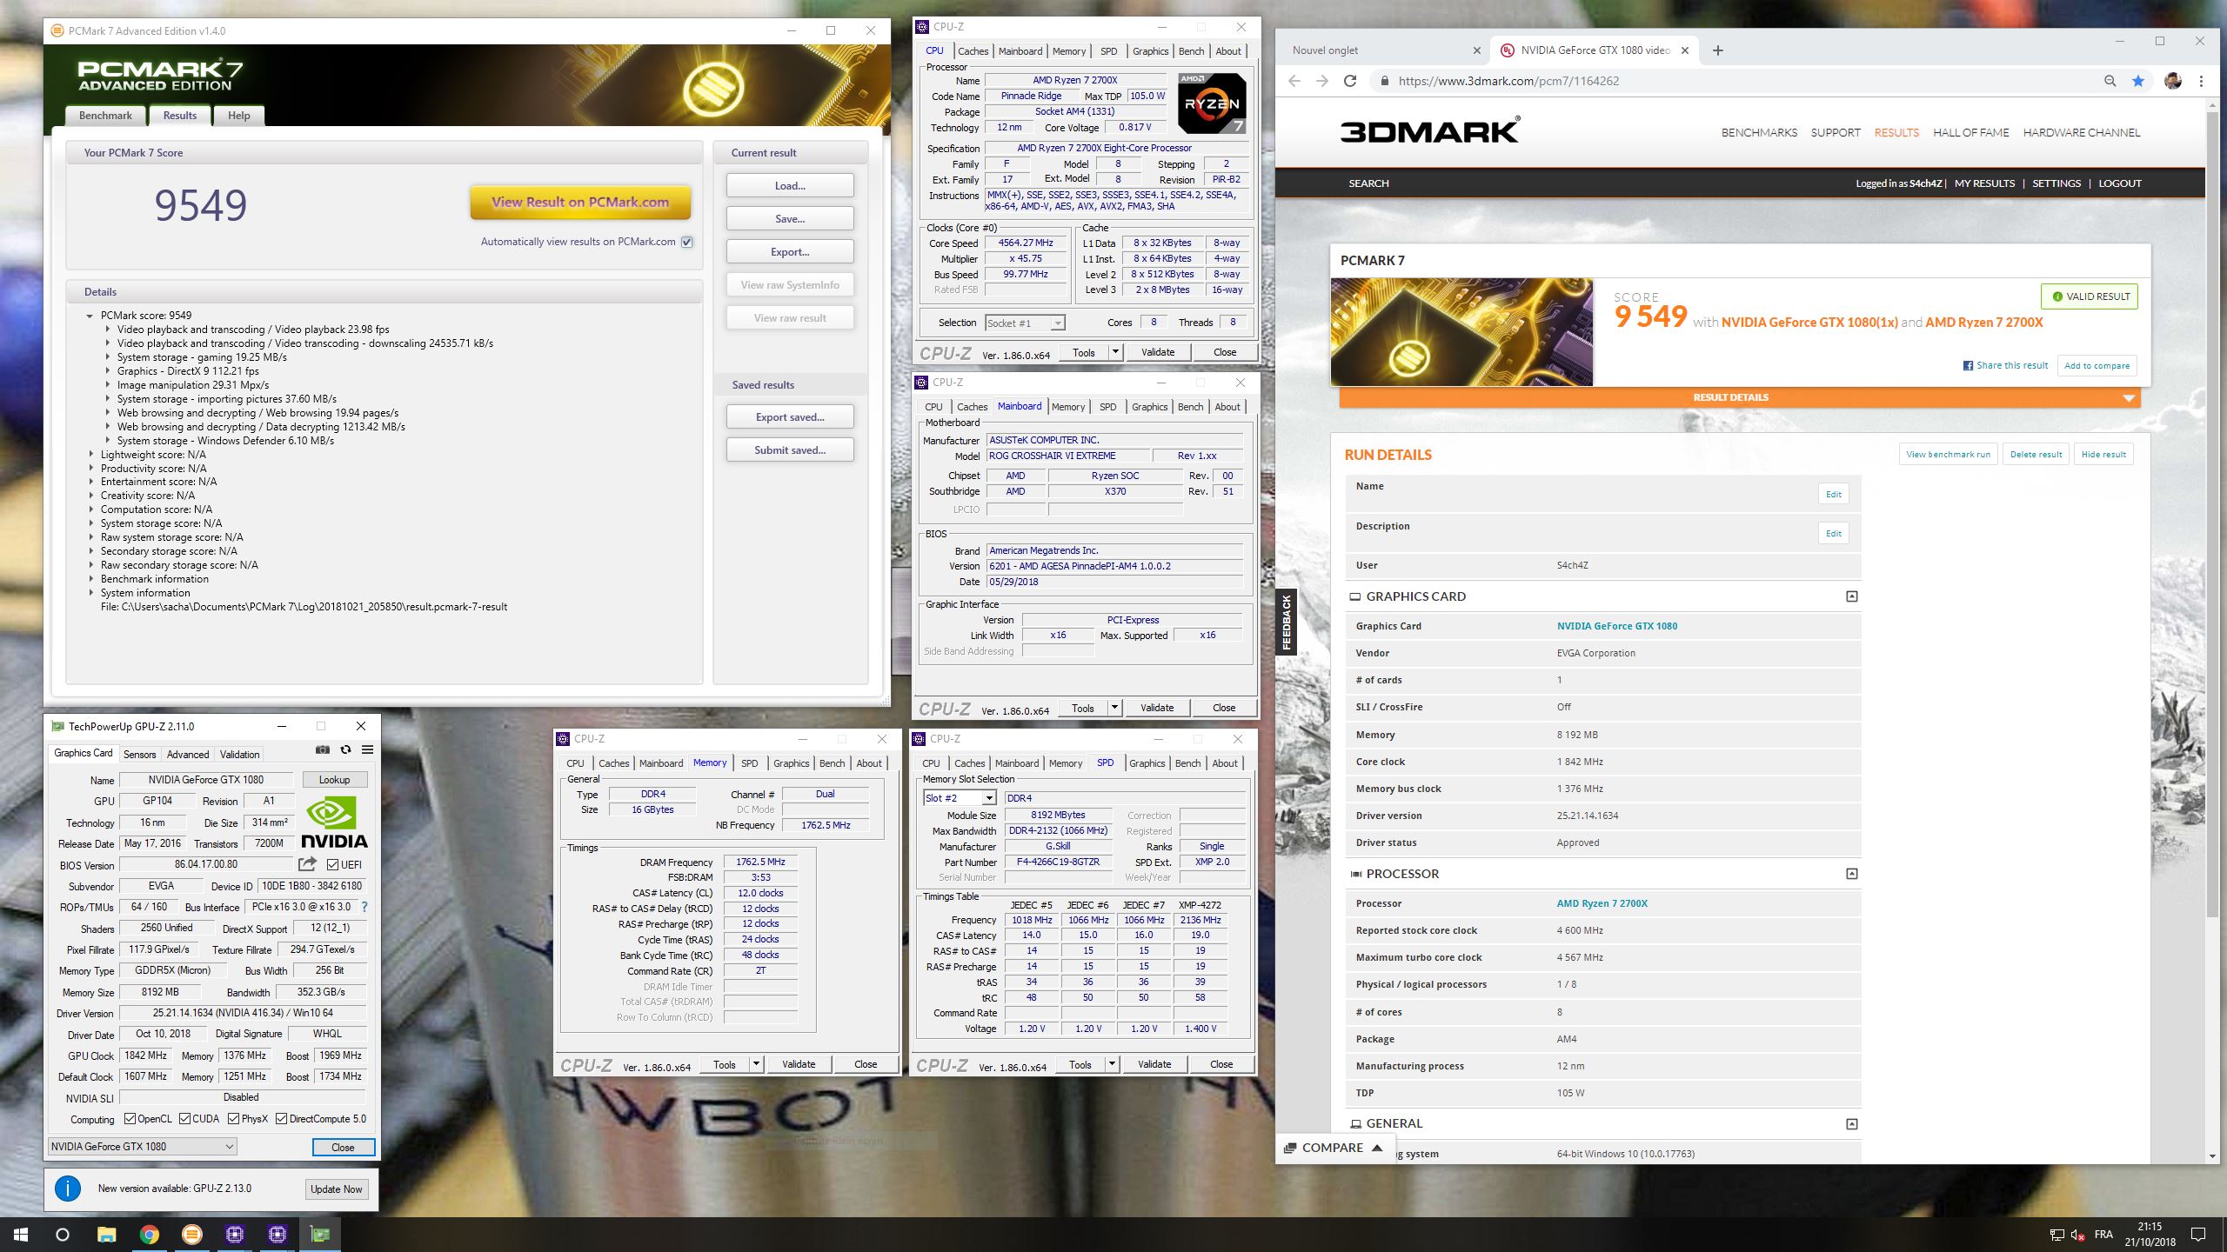2227x1252 pixels.
Task: Open the GPU-Z hamburger menu icon
Action: (368, 749)
